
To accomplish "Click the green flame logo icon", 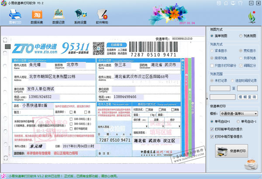I will pyautogui.click(x=252, y=17).
